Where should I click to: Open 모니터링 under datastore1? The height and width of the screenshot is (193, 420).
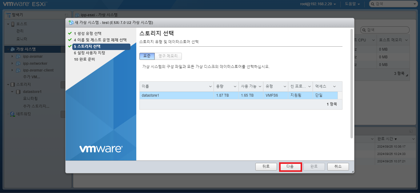30,98
